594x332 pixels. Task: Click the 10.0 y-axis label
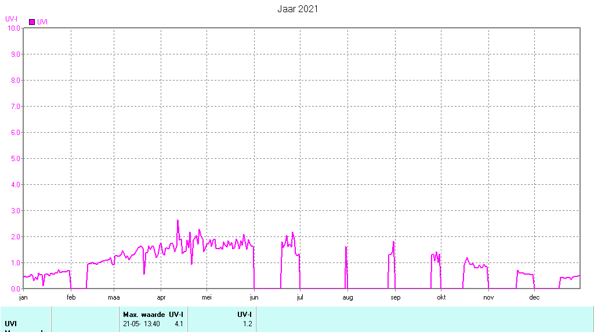14,28
